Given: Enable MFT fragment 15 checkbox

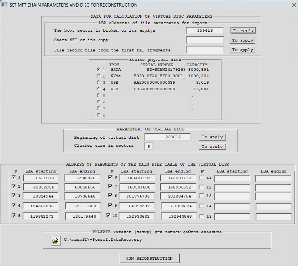Looking at the screenshot, I should [202, 216].
